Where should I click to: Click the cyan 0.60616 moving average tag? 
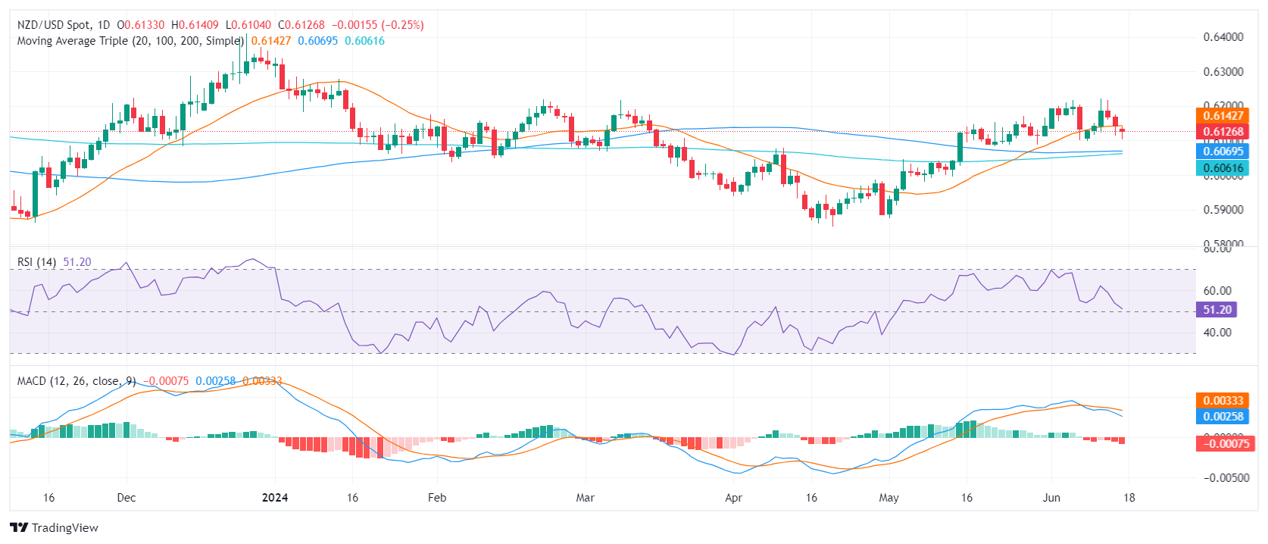pos(1223,168)
